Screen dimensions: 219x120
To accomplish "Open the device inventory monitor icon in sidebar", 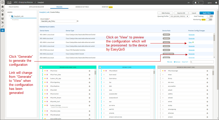I will point(2,19).
